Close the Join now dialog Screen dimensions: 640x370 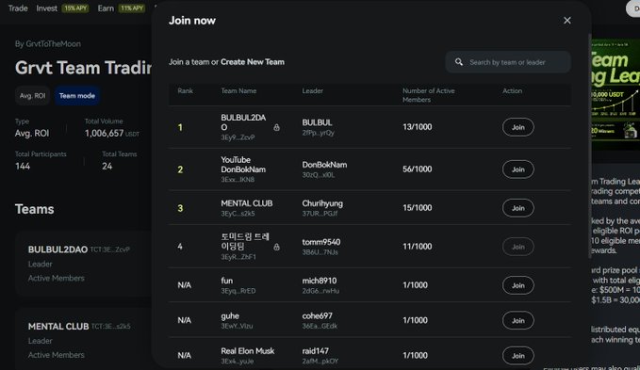pos(566,21)
